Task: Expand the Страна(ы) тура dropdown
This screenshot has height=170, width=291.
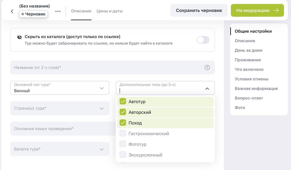Action: point(60,108)
